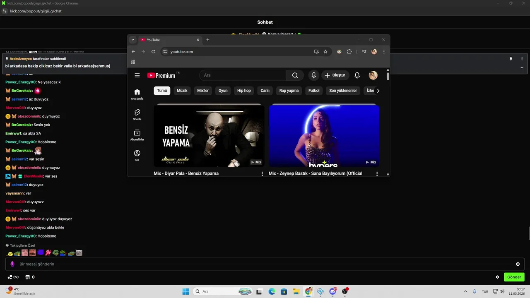Click the purple microphone in message box
The height and width of the screenshot is (298, 530).
pos(12,264)
